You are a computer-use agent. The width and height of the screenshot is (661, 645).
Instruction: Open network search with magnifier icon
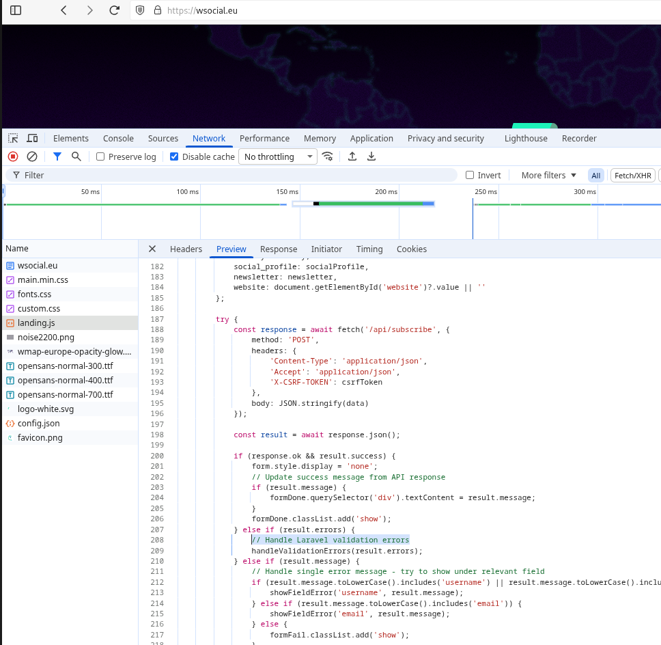click(76, 156)
